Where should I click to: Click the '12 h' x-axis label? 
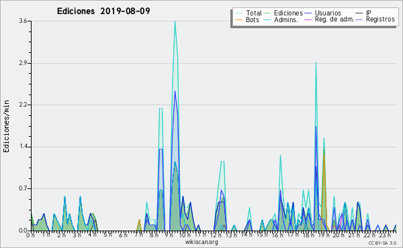pos(216,235)
